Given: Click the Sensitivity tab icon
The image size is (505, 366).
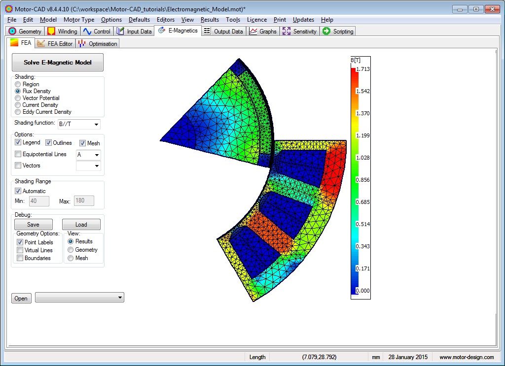Looking at the screenshot, I should [287, 32].
